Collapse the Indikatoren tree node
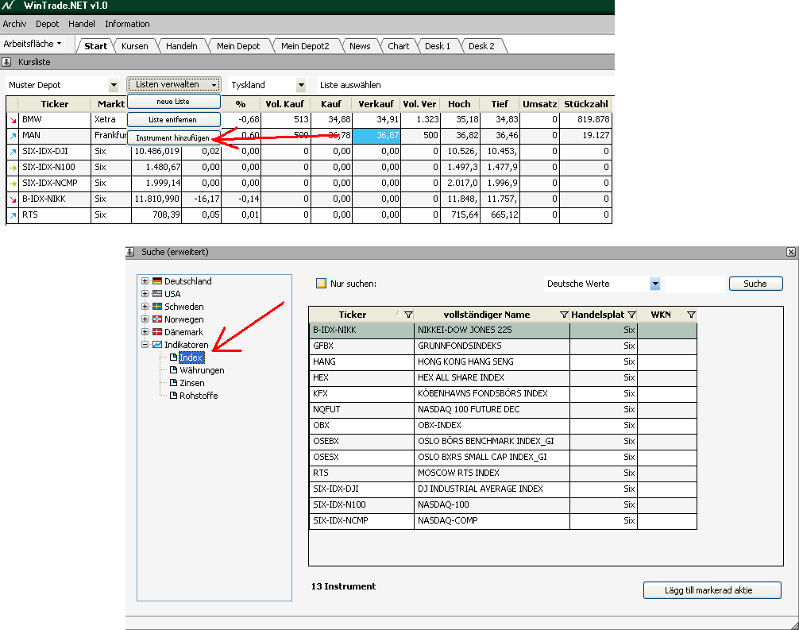 coord(145,345)
